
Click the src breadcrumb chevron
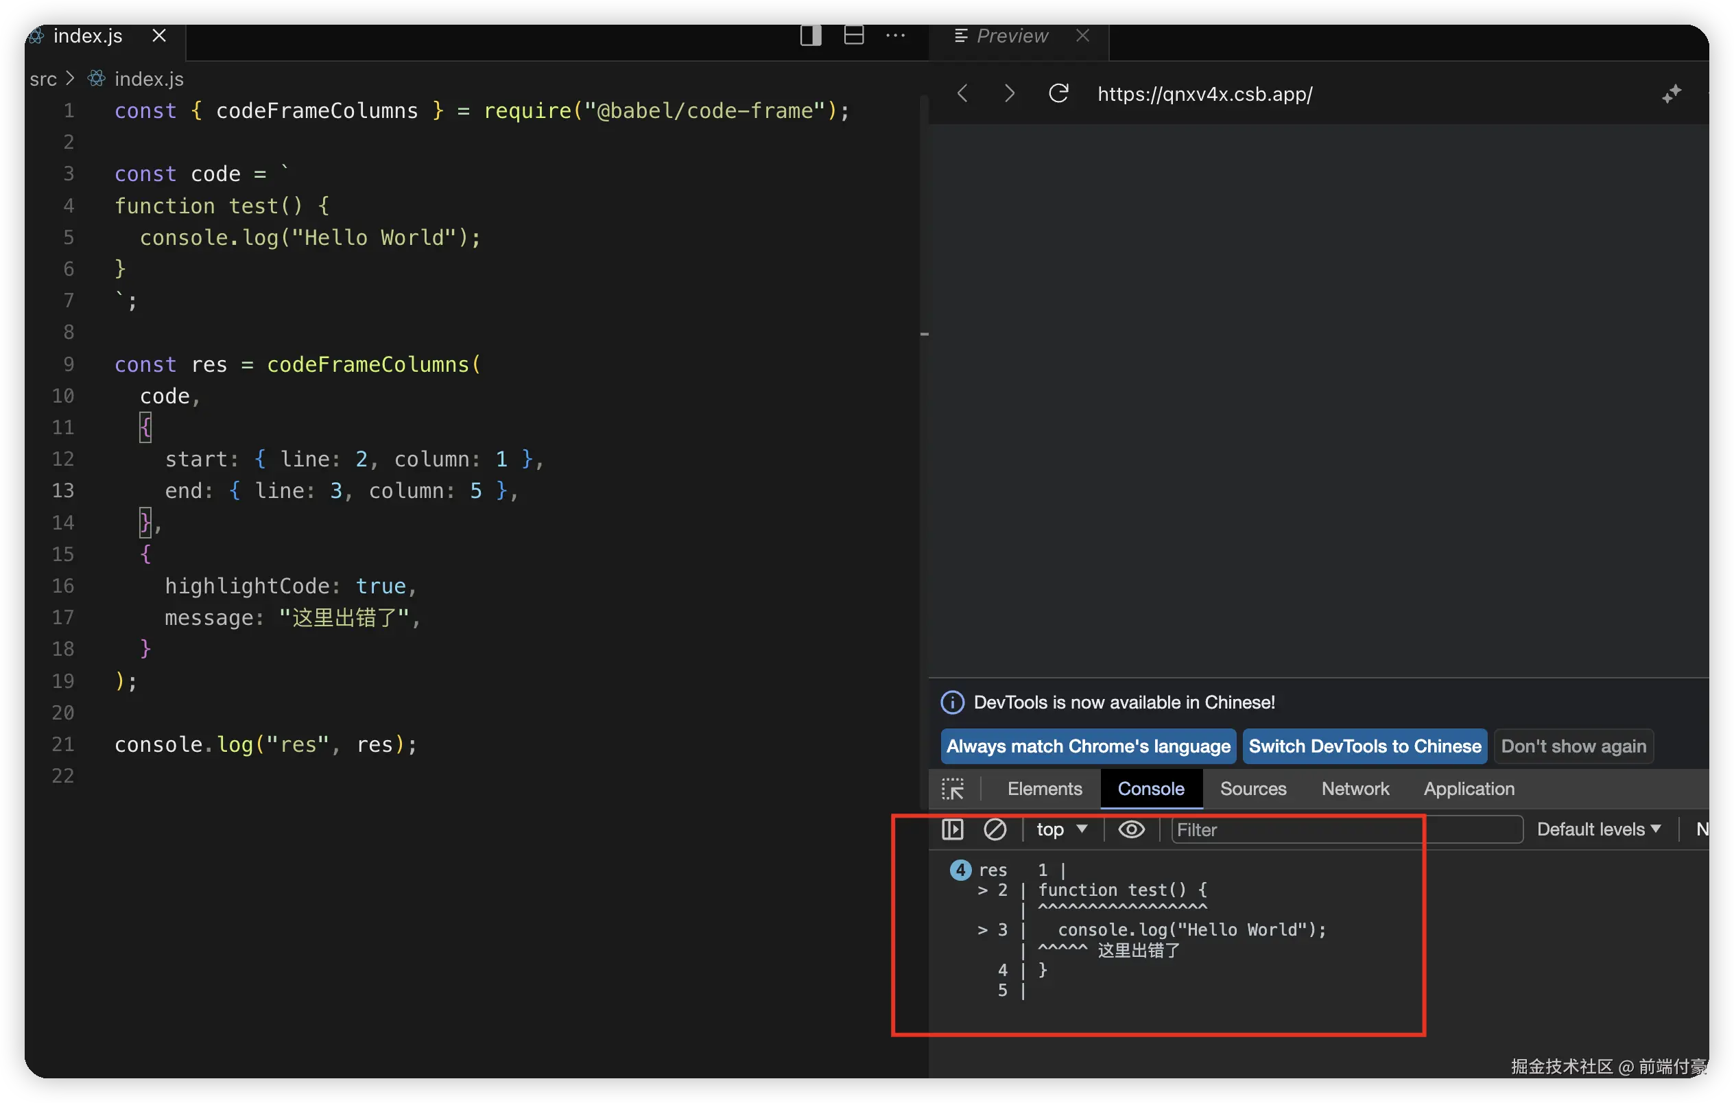[70, 78]
